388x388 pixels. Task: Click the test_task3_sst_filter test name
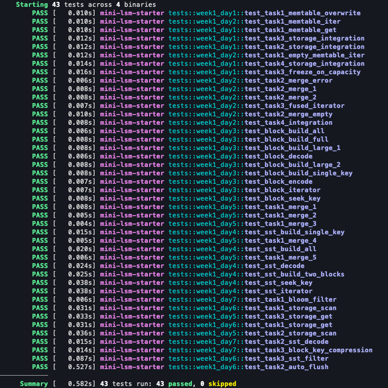[x=286, y=358]
